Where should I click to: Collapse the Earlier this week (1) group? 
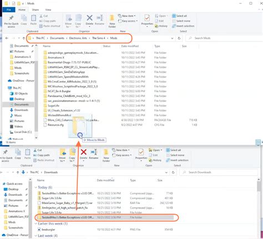36,223
